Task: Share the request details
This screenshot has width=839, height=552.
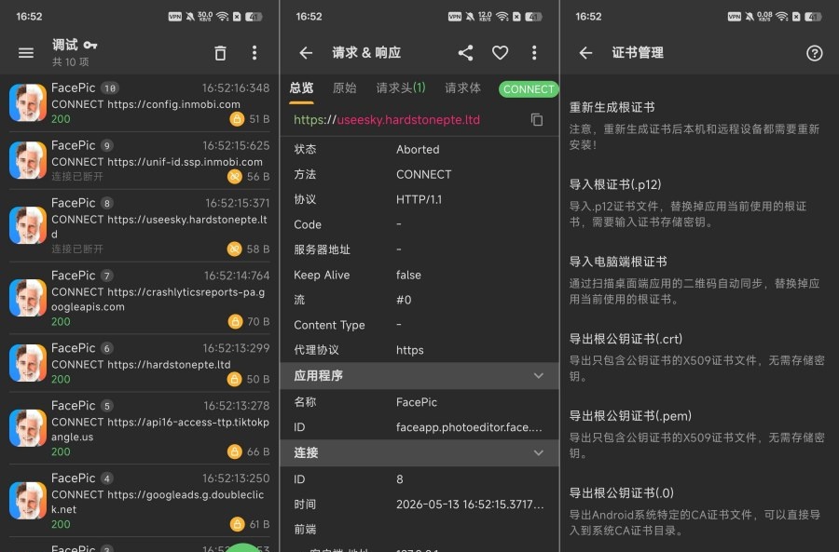Action: coord(465,52)
